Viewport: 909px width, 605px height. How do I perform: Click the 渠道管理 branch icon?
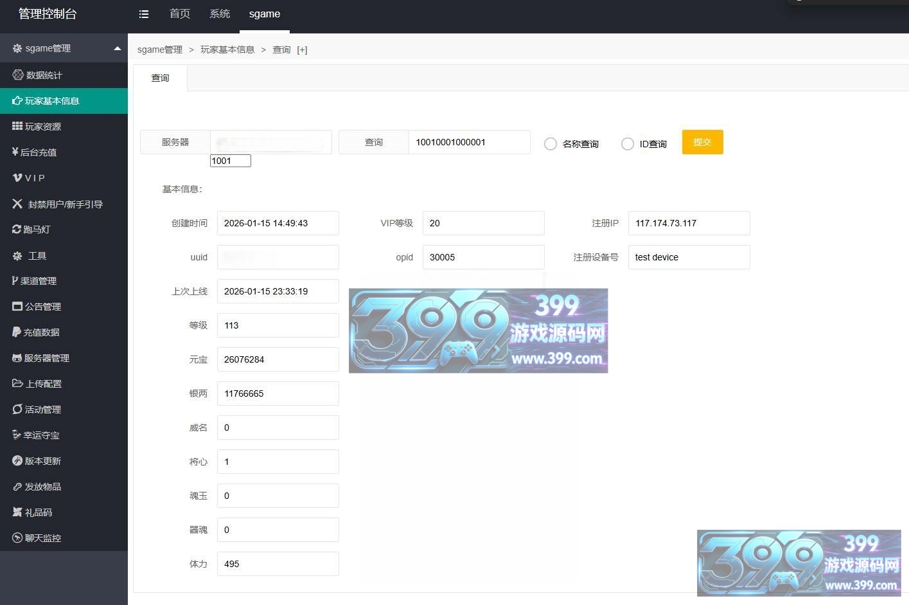15,281
